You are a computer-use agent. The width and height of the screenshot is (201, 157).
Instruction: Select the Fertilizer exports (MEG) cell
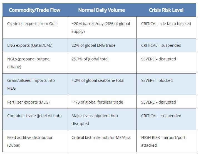[28, 102]
